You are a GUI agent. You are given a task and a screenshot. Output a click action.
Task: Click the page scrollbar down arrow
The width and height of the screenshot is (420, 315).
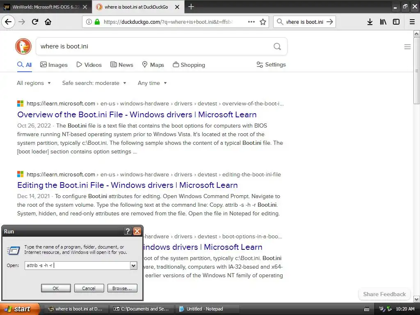(x=416, y=299)
